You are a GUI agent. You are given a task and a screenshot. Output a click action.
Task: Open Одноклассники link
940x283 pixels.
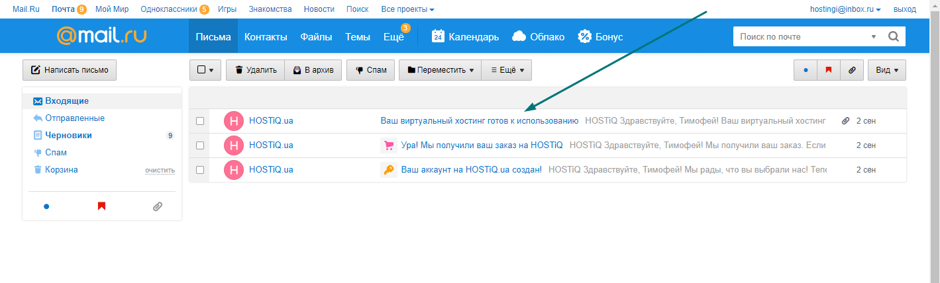click(x=170, y=9)
